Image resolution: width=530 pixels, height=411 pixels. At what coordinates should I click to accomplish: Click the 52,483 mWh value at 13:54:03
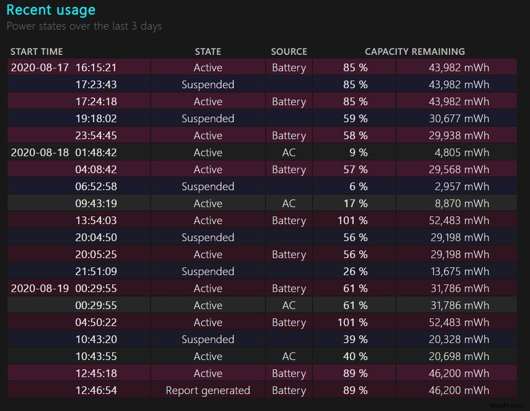point(459,220)
